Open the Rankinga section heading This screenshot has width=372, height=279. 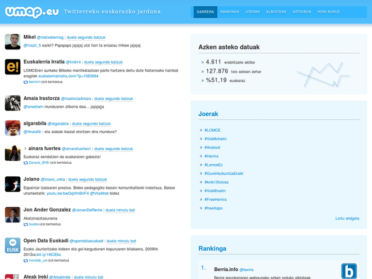(212, 248)
